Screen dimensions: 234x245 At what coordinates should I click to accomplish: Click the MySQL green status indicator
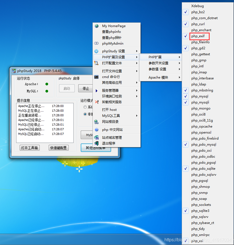coord(47,91)
